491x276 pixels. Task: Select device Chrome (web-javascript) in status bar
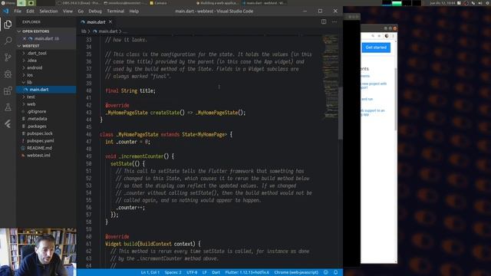pyautogui.click(x=296, y=272)
